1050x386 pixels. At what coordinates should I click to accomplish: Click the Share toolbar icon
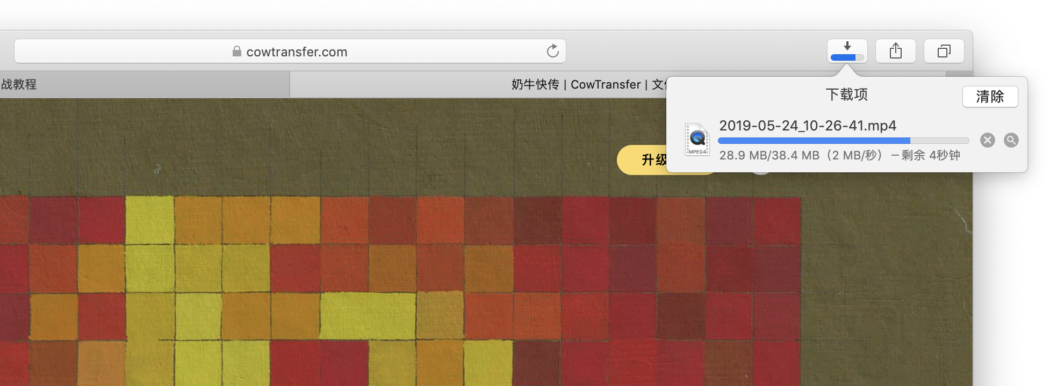[x=895, y=51]
